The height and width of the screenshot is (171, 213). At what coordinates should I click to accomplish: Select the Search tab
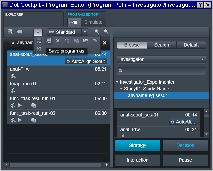point(162,45)
